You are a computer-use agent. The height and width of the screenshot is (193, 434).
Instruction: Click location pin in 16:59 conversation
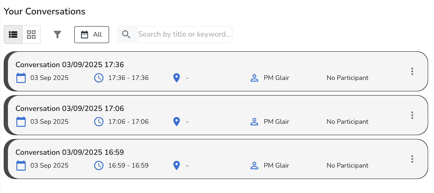click(177, 165)
